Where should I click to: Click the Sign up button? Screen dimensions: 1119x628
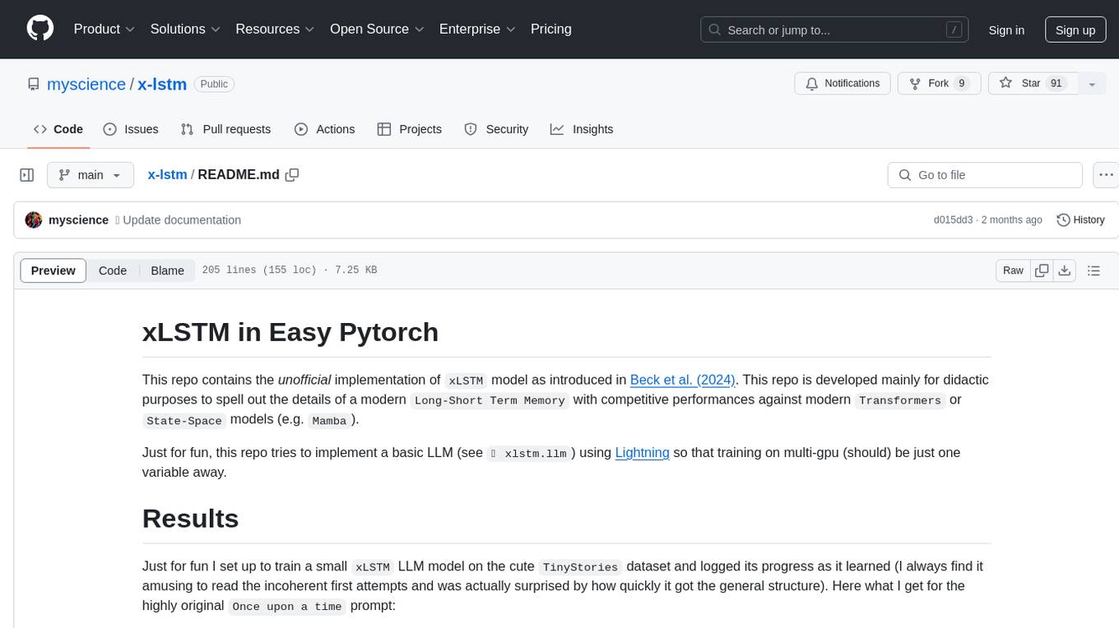[x=1075, y=30]
